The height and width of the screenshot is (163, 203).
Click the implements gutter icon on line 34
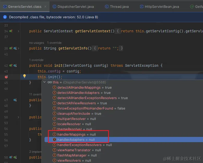(x=11, y=31)
